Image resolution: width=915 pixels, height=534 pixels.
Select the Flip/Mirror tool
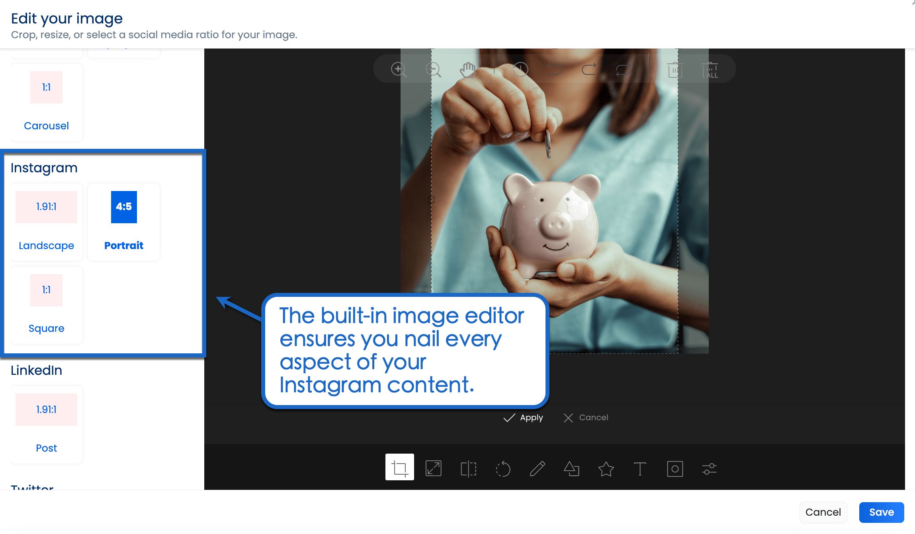point(468,468)
